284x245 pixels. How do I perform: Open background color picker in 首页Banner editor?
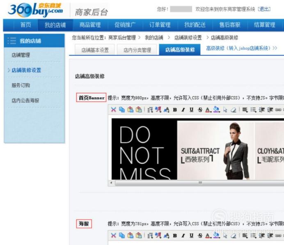[217, 110]
